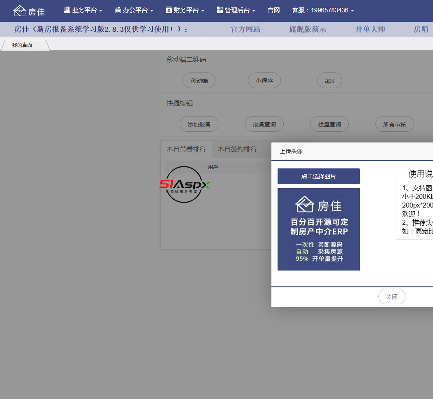The height and width of the screenshot is (399, 433).
Task: Switch to the 本月签约排行 tab
Action: (x=237, y=149)
